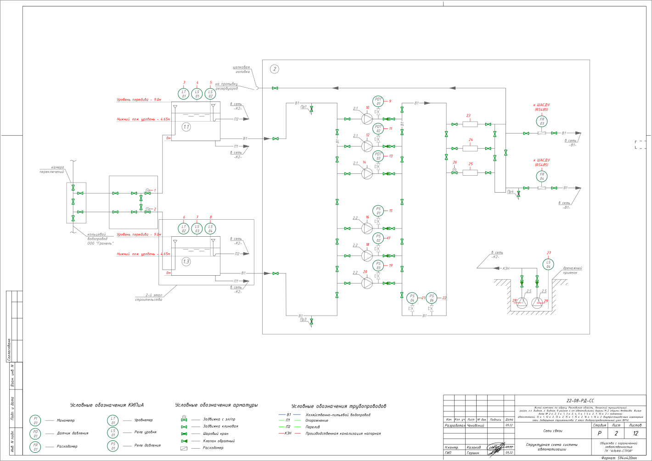Select the tank label circle 1.3
This screenshot has height=461, width=652.
click(x=186, y=262)
